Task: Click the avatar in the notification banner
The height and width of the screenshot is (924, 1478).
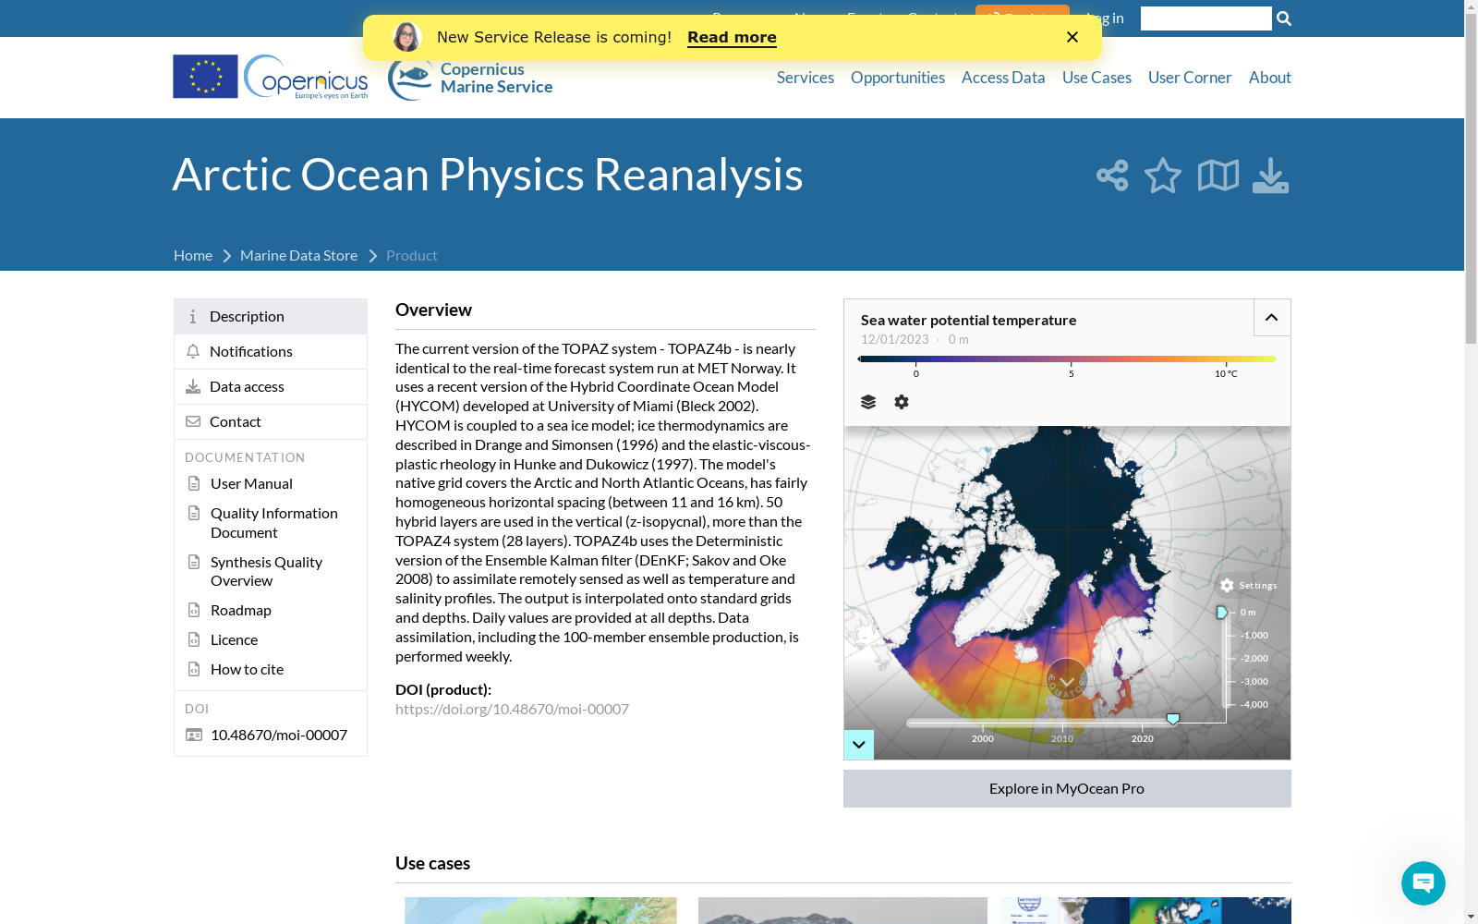Action: tap(406, 37)
